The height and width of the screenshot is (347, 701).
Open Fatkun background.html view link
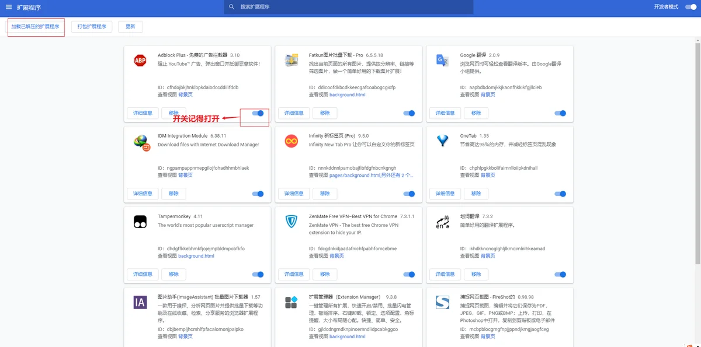coord(348,94)
